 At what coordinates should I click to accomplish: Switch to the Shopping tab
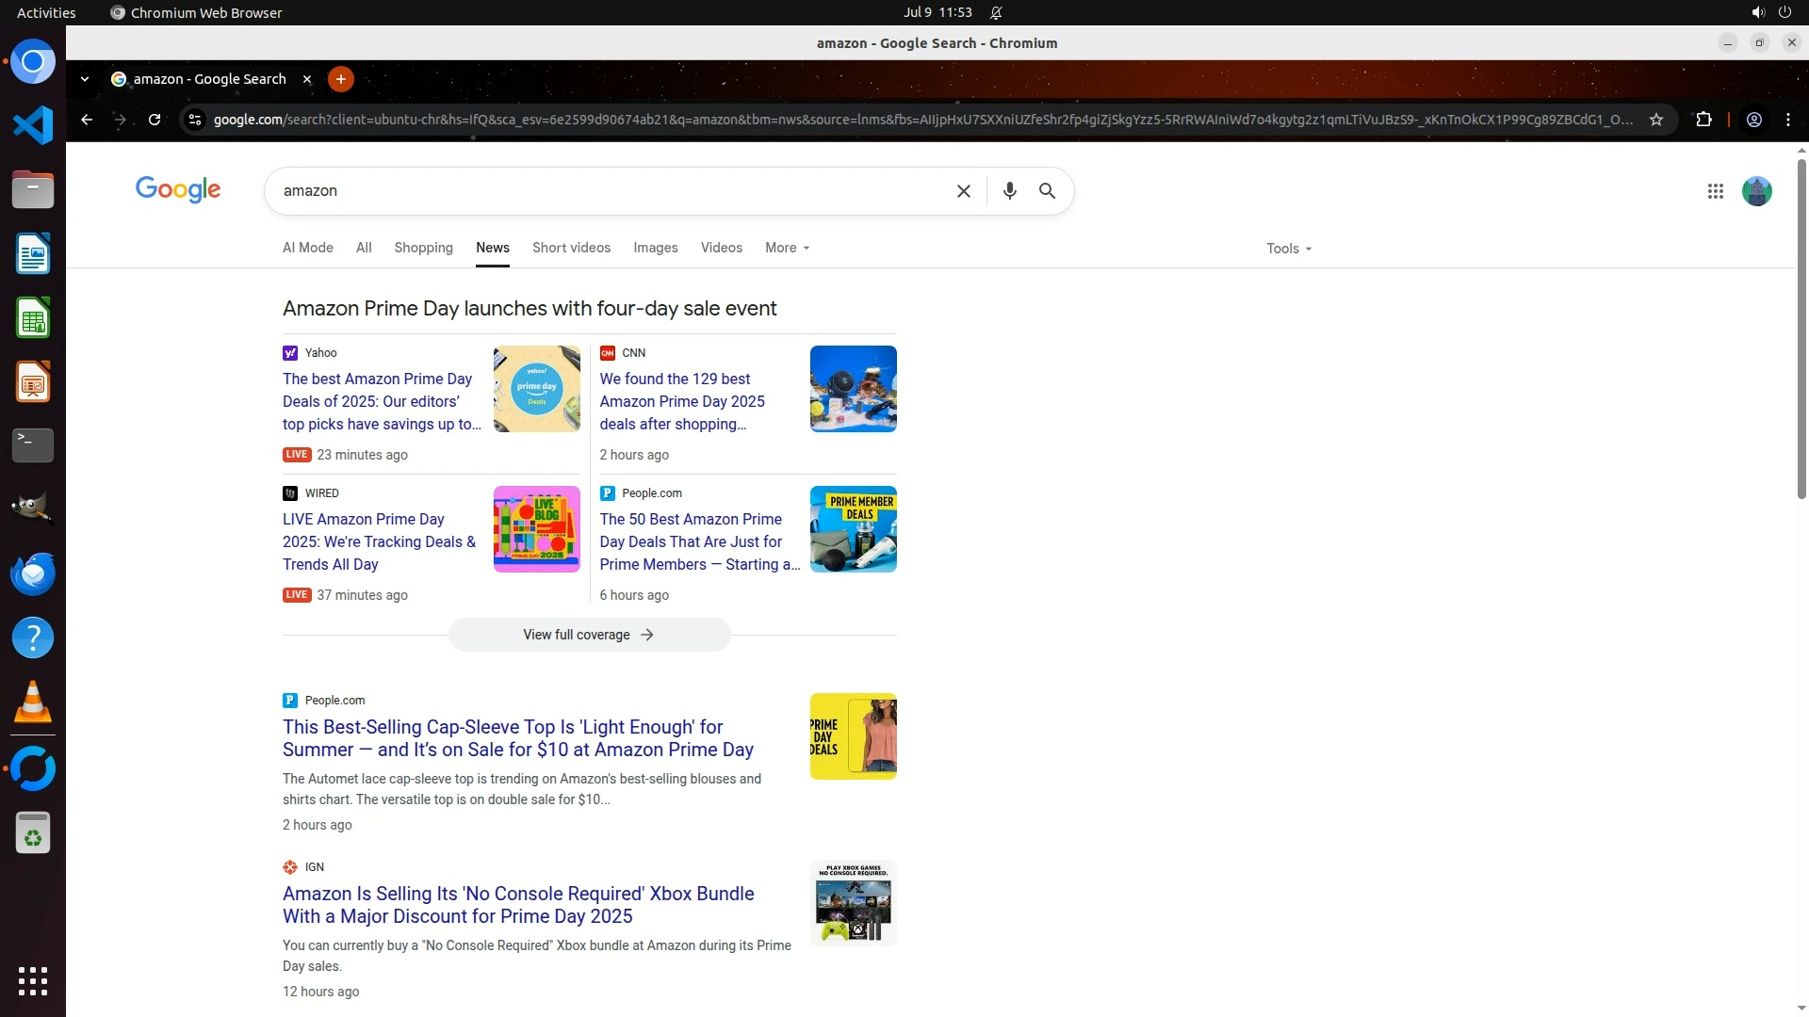[x=423, y=248]
